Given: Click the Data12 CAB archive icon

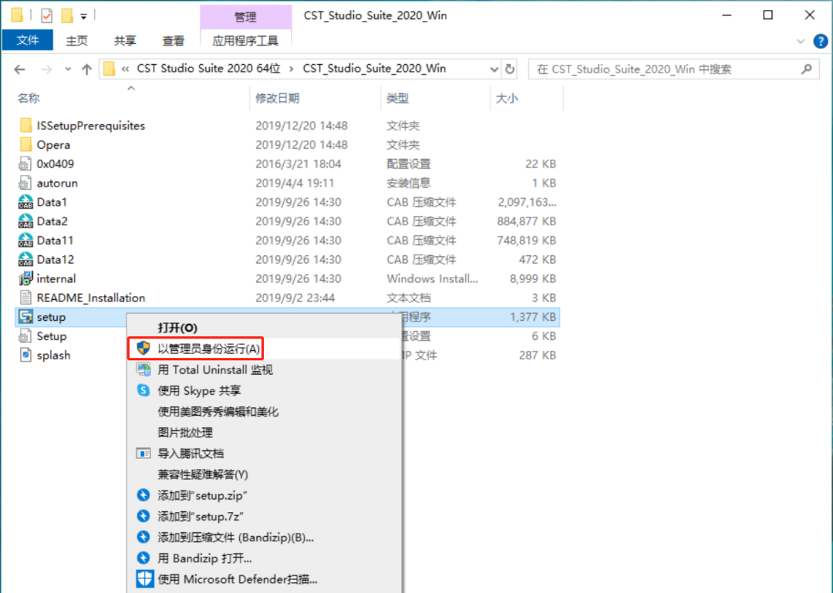Looking at the screenshot, I should 25,259.
